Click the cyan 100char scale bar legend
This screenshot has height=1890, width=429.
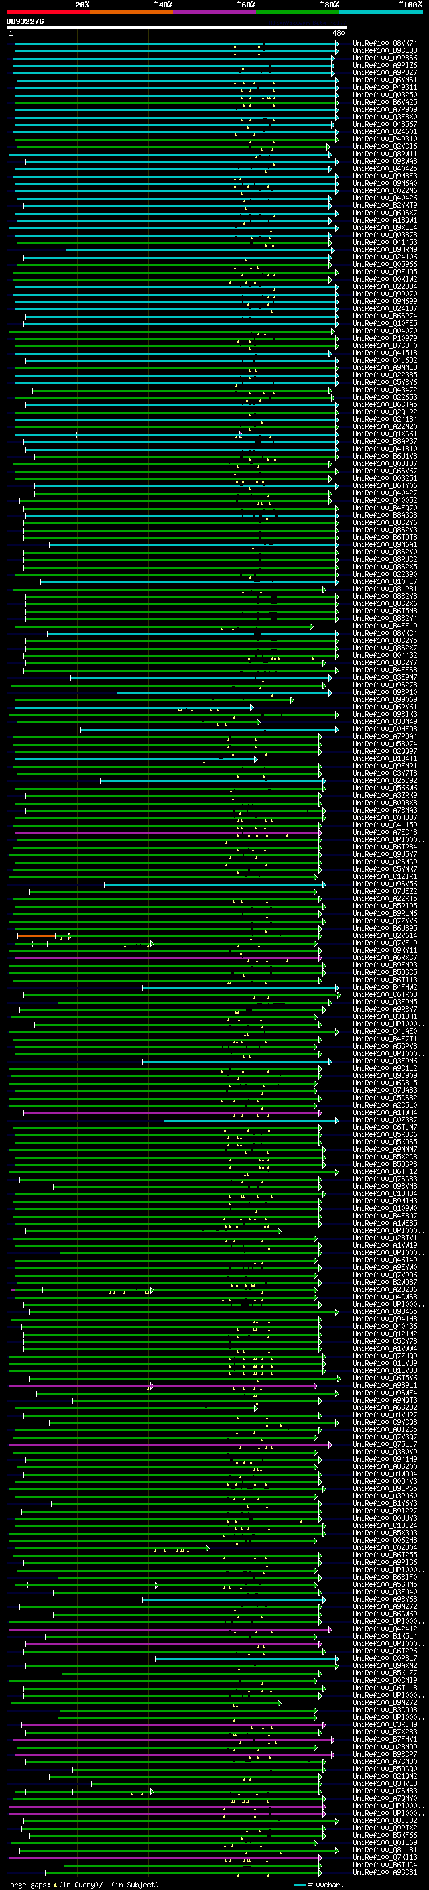pos(300,1885)
